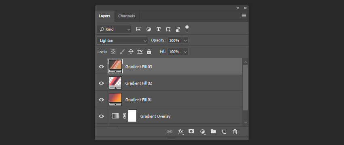The height and width of the screenshot is (145, 344).
Task: Create a new layer icon
Action: tap(224, 131)
